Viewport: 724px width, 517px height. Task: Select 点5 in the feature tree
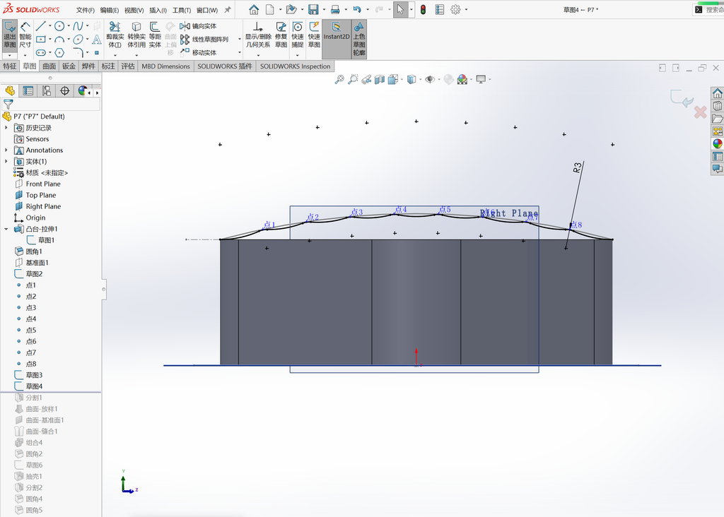31,330
